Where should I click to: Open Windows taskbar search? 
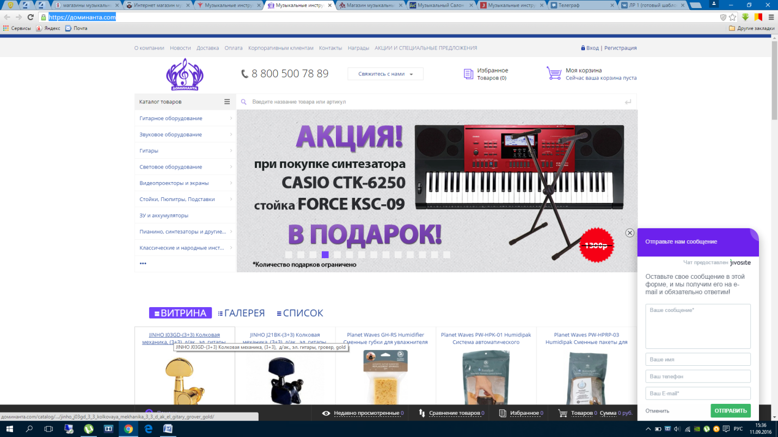[x=30, y=429]
